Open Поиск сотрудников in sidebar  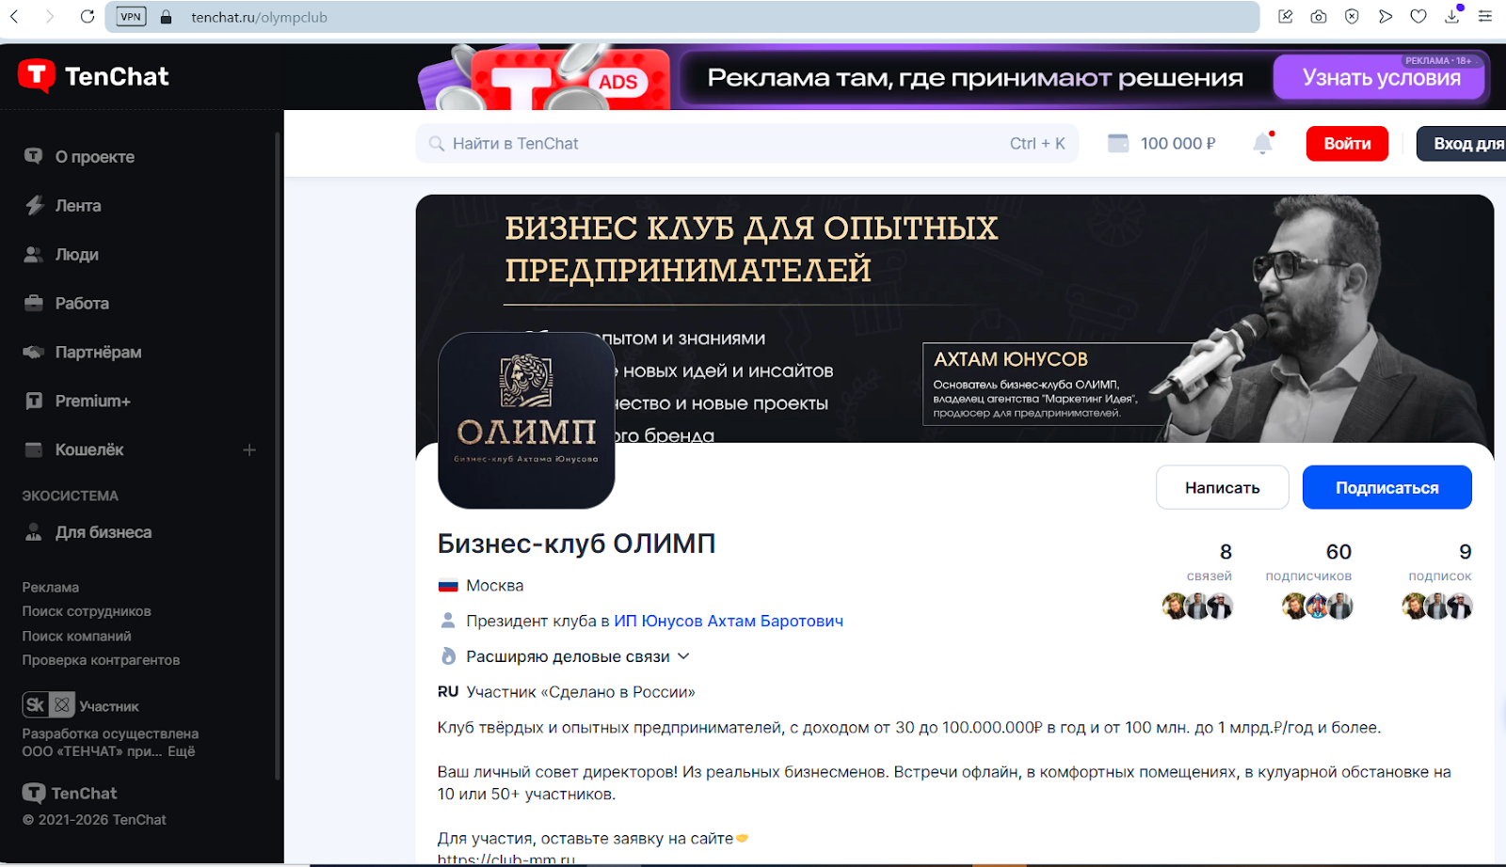[x=85, y=611]
